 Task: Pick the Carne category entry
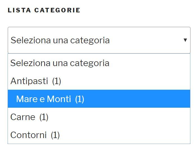tap(99, 117)
